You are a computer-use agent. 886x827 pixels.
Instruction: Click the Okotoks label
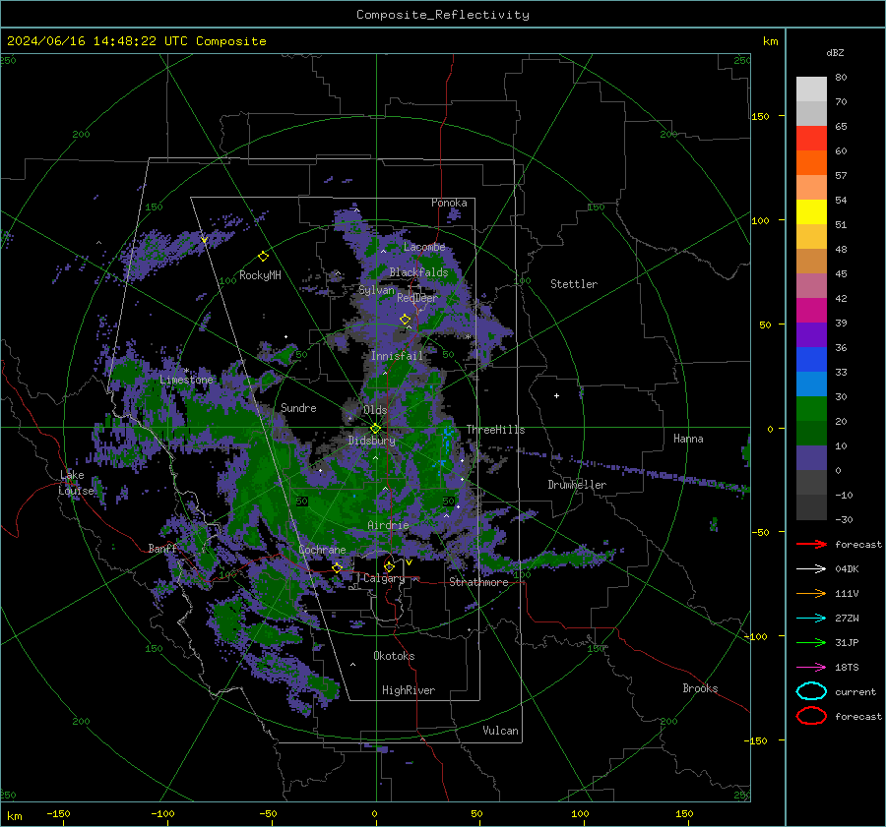[394, 656]
